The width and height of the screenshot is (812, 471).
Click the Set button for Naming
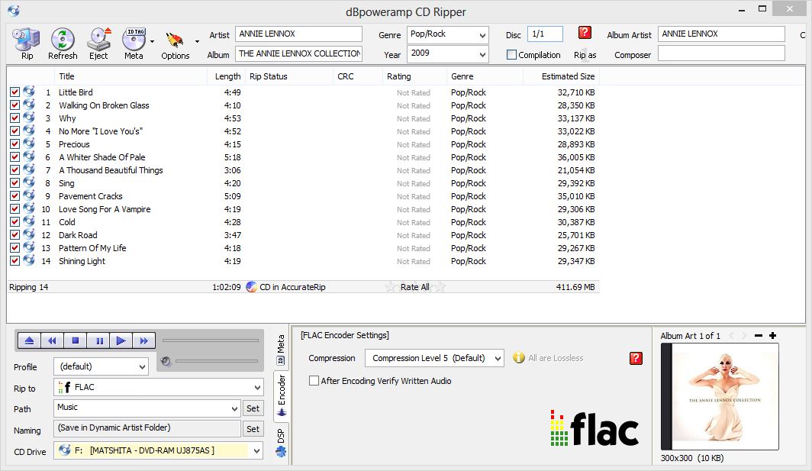click(x=253, y=429)
